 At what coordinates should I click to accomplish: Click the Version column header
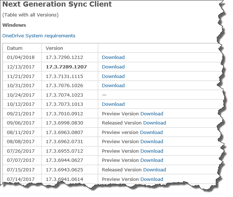tap(54, 48)
